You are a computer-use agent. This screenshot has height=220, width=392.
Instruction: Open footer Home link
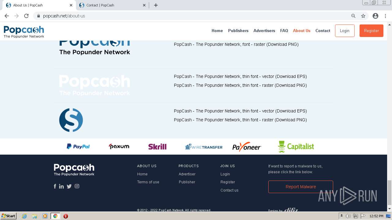(142, 174)
